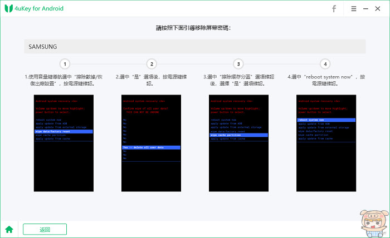
Task: Open step 1 wipe data screenshot thumbnail
Action: [x=64, y=143]
